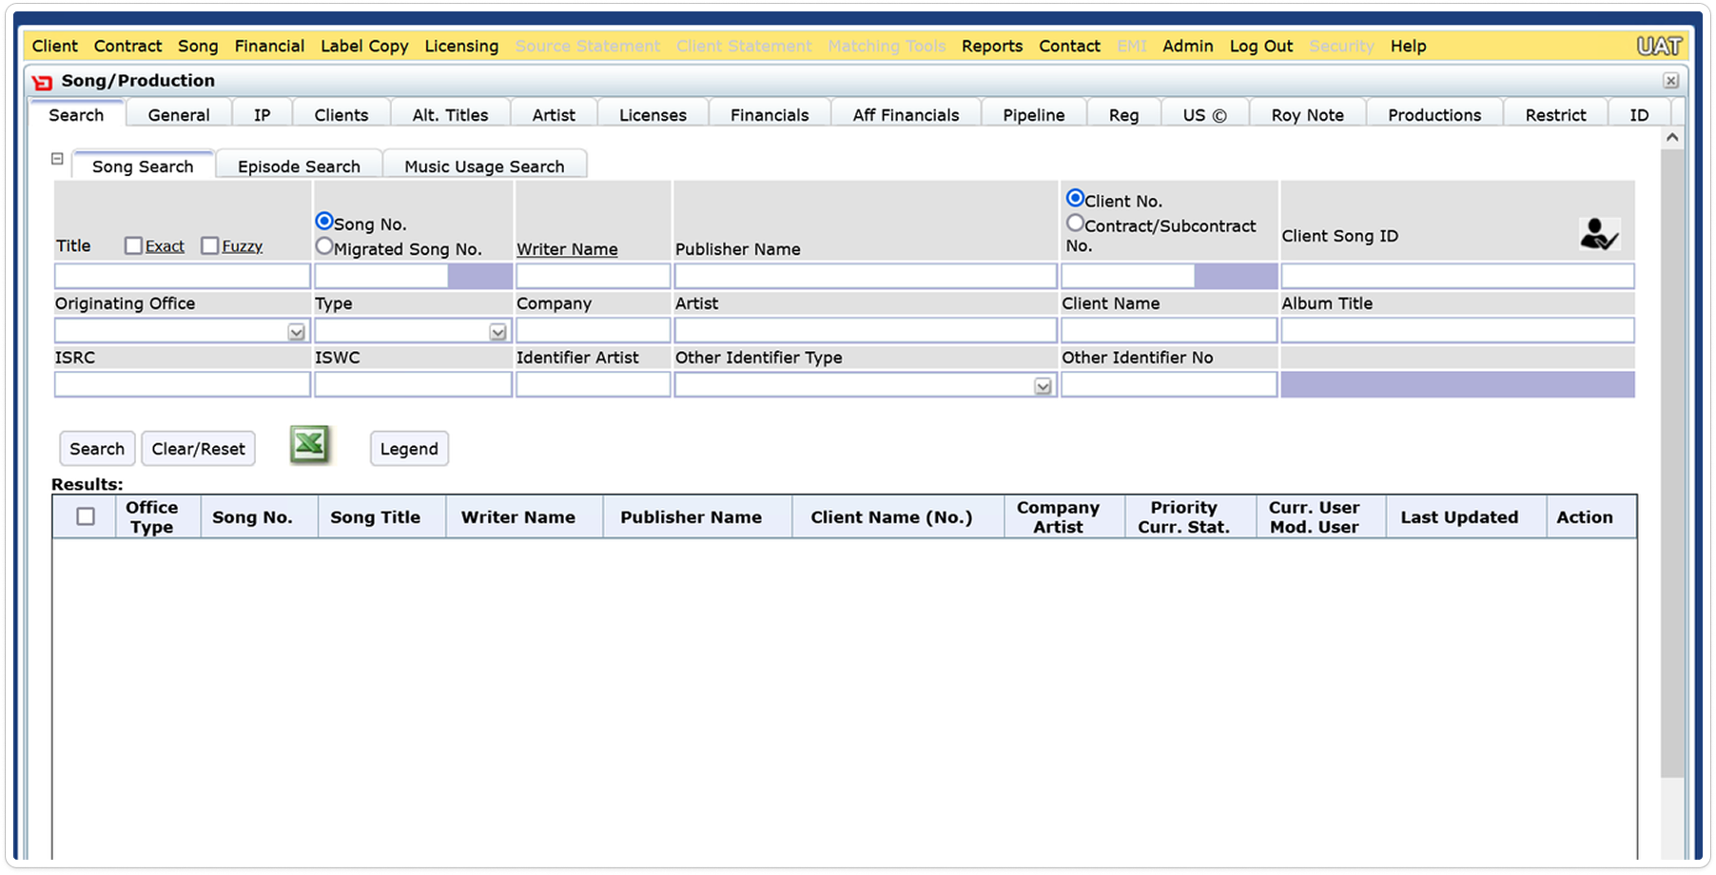
Task: Export results with the Excel icon
Action: pos(309,444)
